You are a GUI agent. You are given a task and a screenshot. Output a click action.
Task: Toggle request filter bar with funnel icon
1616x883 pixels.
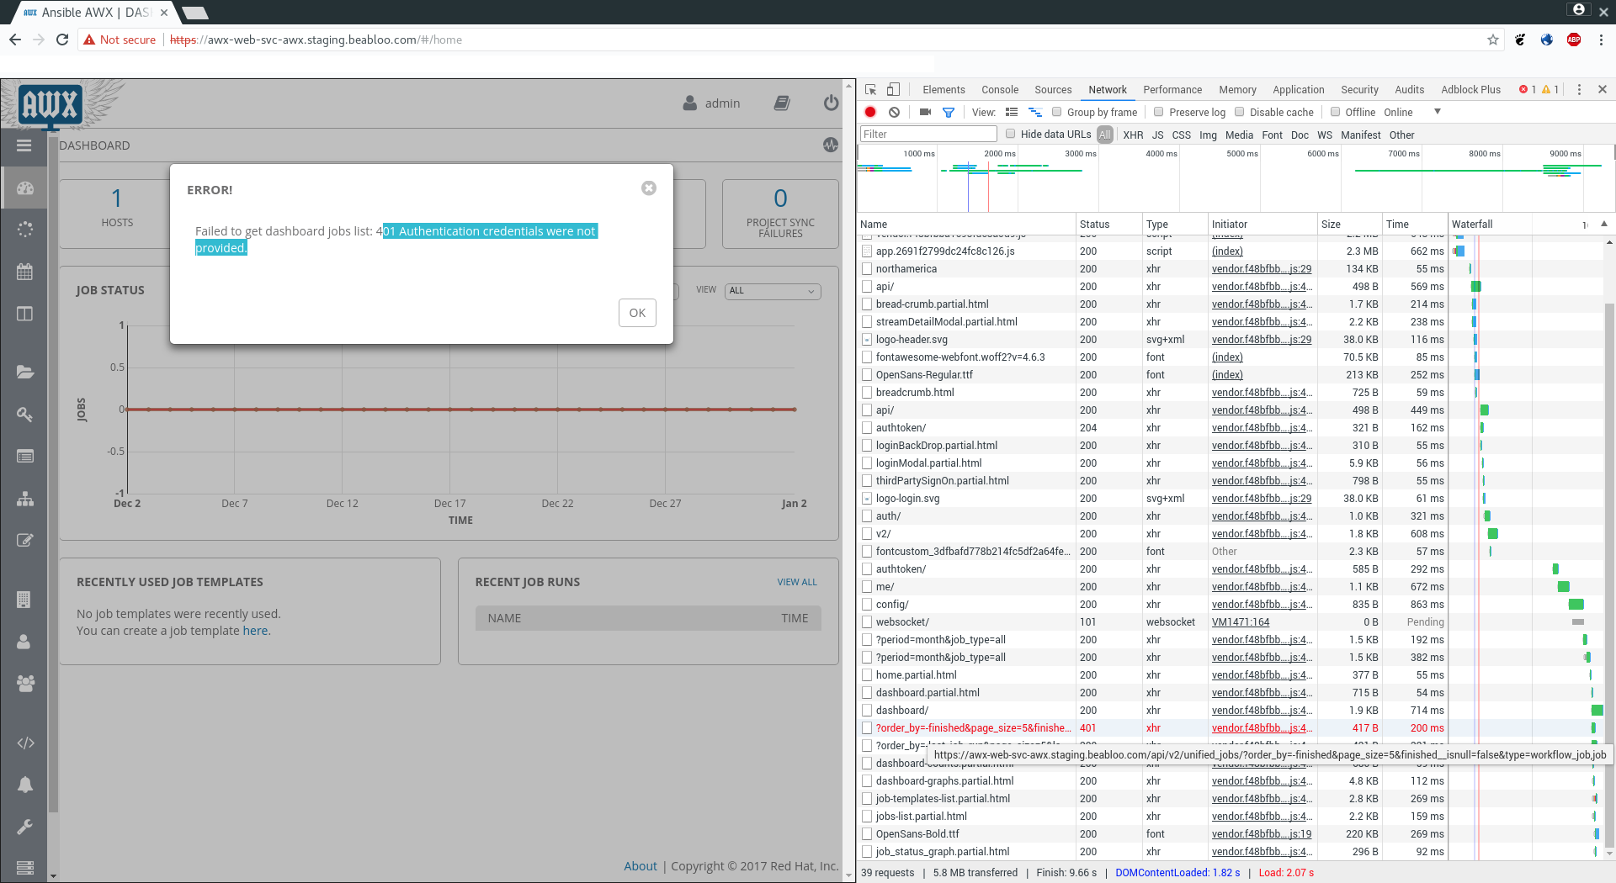(x=949, y=112)
